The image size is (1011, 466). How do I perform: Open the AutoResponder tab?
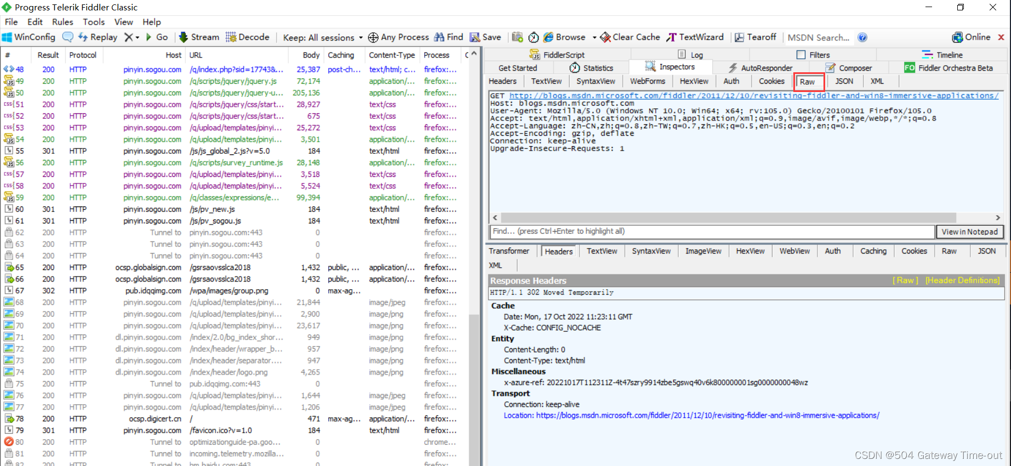[760, 68]
